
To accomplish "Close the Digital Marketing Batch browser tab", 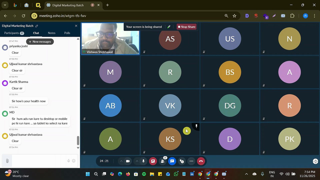I will pos(99,5).
